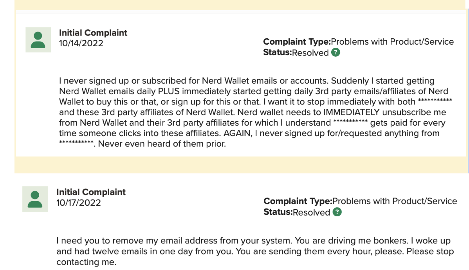
Task: Select the question mark beside the 10/17/2022 Resolved status
Action: pos(337,212)
